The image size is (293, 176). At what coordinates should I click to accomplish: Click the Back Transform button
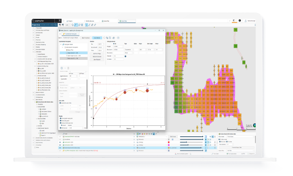tap(86, 38)
